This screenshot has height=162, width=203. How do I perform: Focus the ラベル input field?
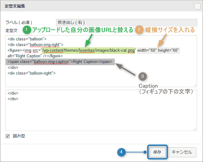(x=126, y=22)
